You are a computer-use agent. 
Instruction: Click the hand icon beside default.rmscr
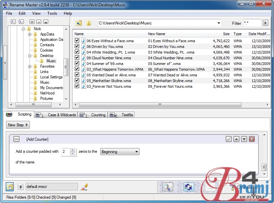10,187
